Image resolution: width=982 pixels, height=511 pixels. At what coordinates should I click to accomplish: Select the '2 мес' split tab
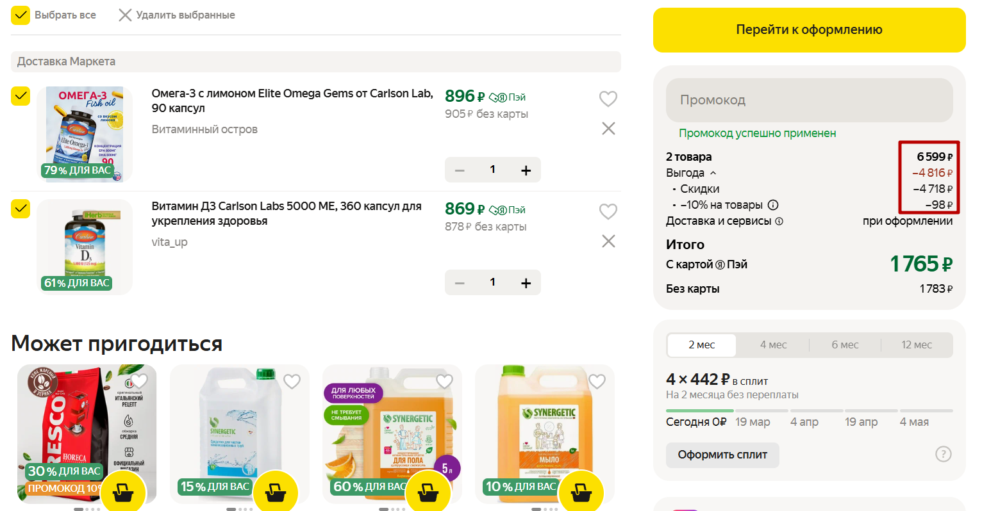(x=702, y=345)
